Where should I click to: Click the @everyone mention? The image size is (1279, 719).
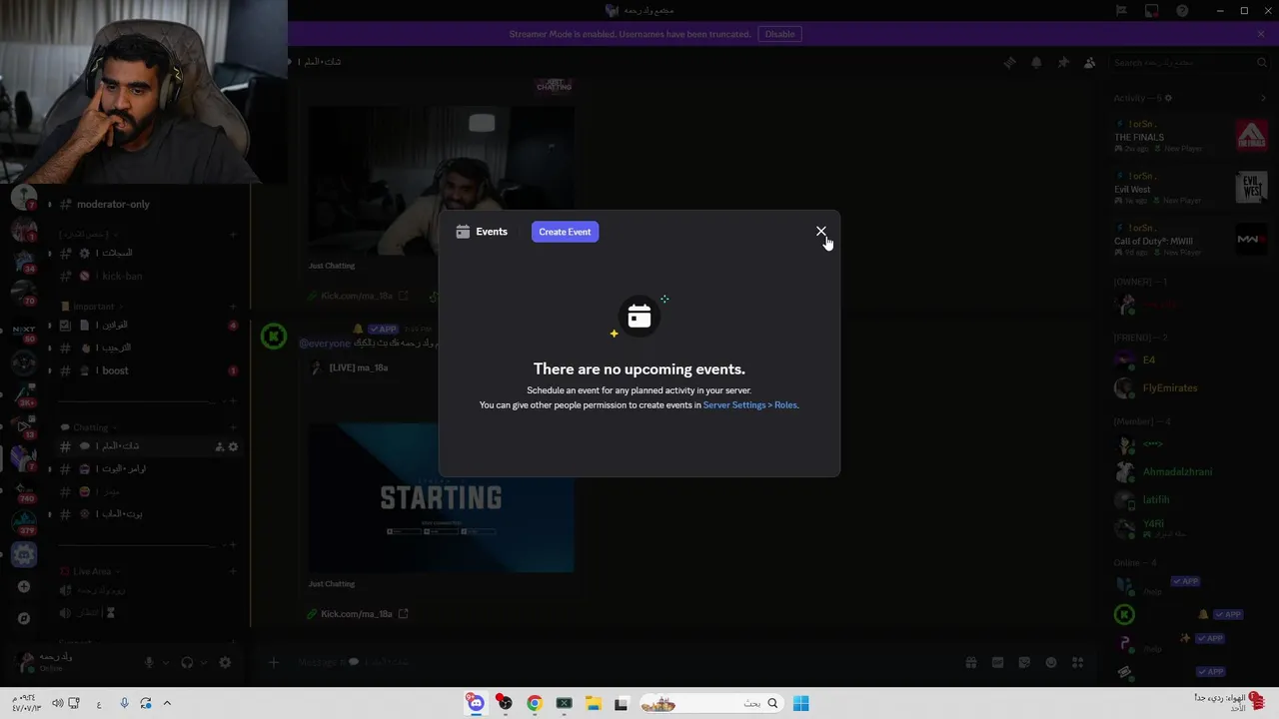point(325,344)
